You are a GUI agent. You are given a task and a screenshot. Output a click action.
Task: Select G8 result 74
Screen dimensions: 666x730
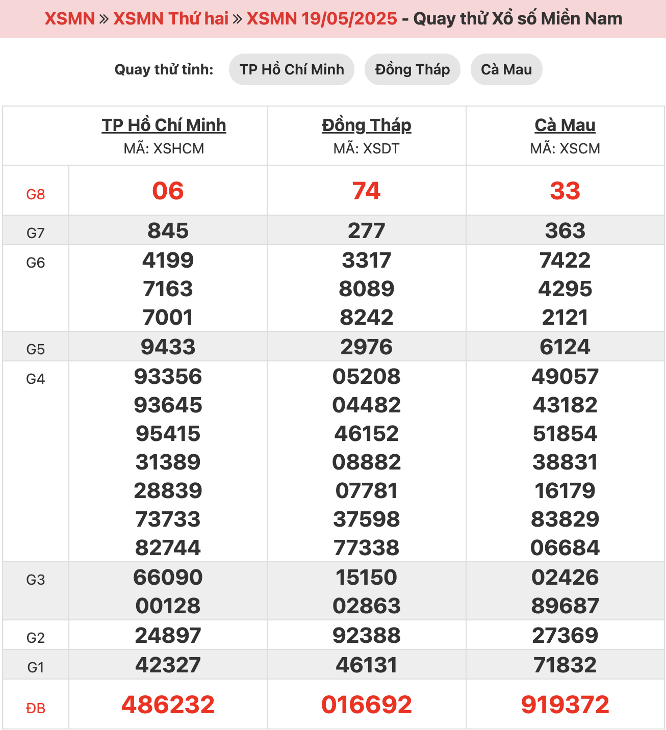(x=367, y=191)
